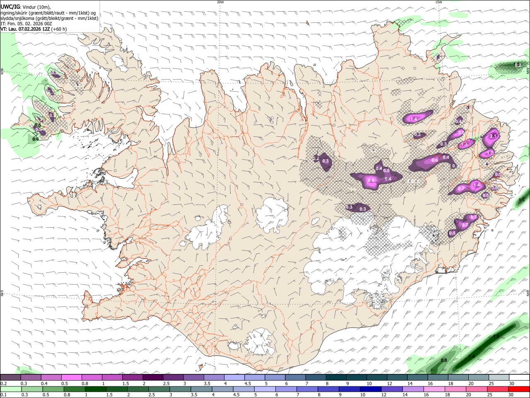Click the '0.1' tick label on the rain scale
The image size is (530, 398).
pyautogui.click(x=3, y=395)
